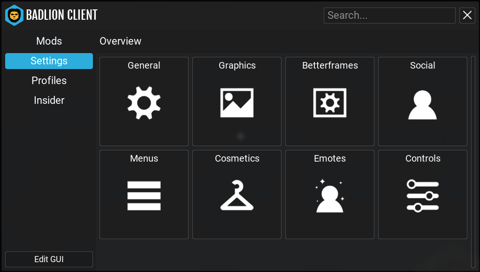Open Graphics settings via the picture icon
The image size is (480, 272).
coord(237,103)
